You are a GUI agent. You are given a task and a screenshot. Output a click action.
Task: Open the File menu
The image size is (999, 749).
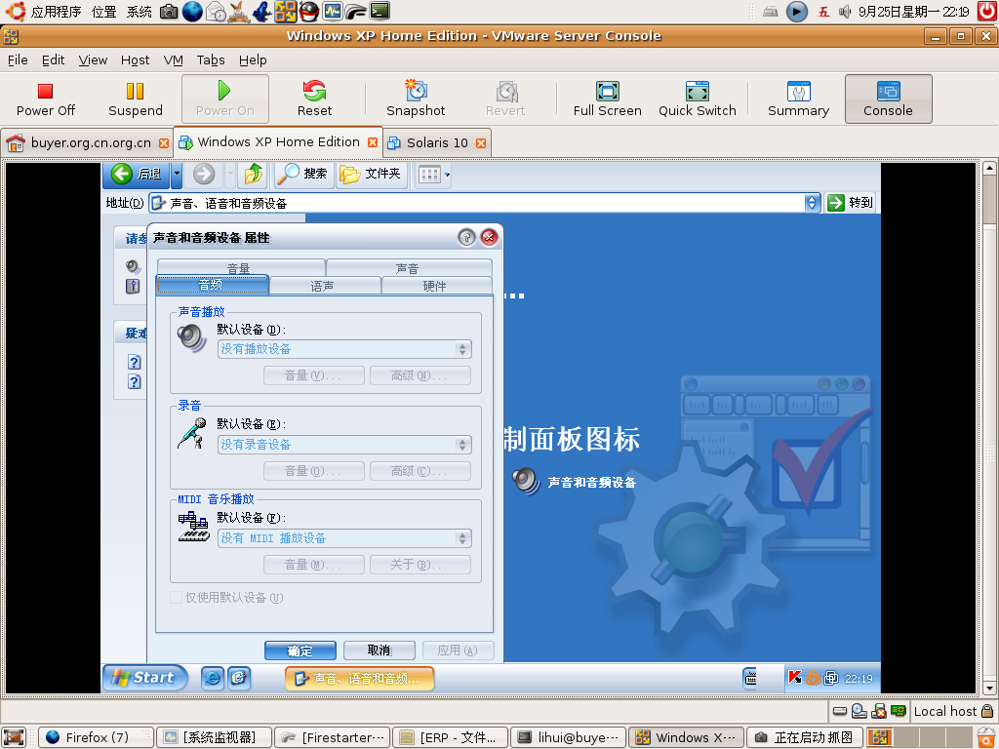pyautogui.click(x=18, y=59)
